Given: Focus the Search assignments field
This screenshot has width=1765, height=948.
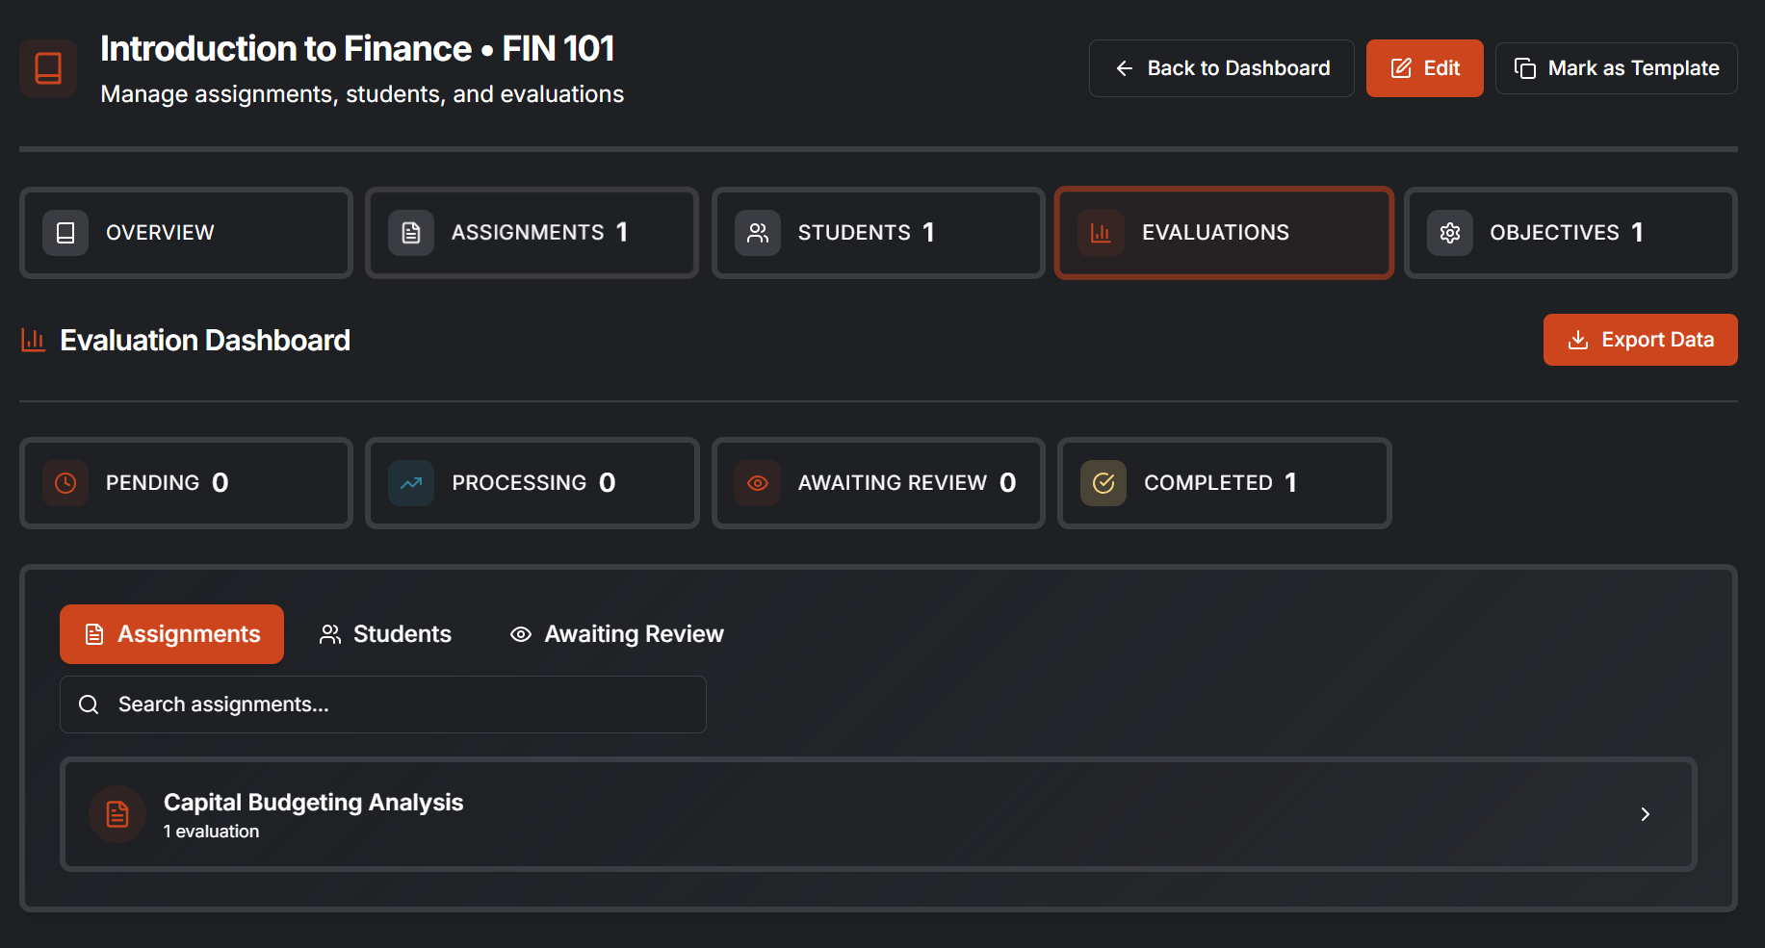Looking at the screenshot, I should click(383, 705).
